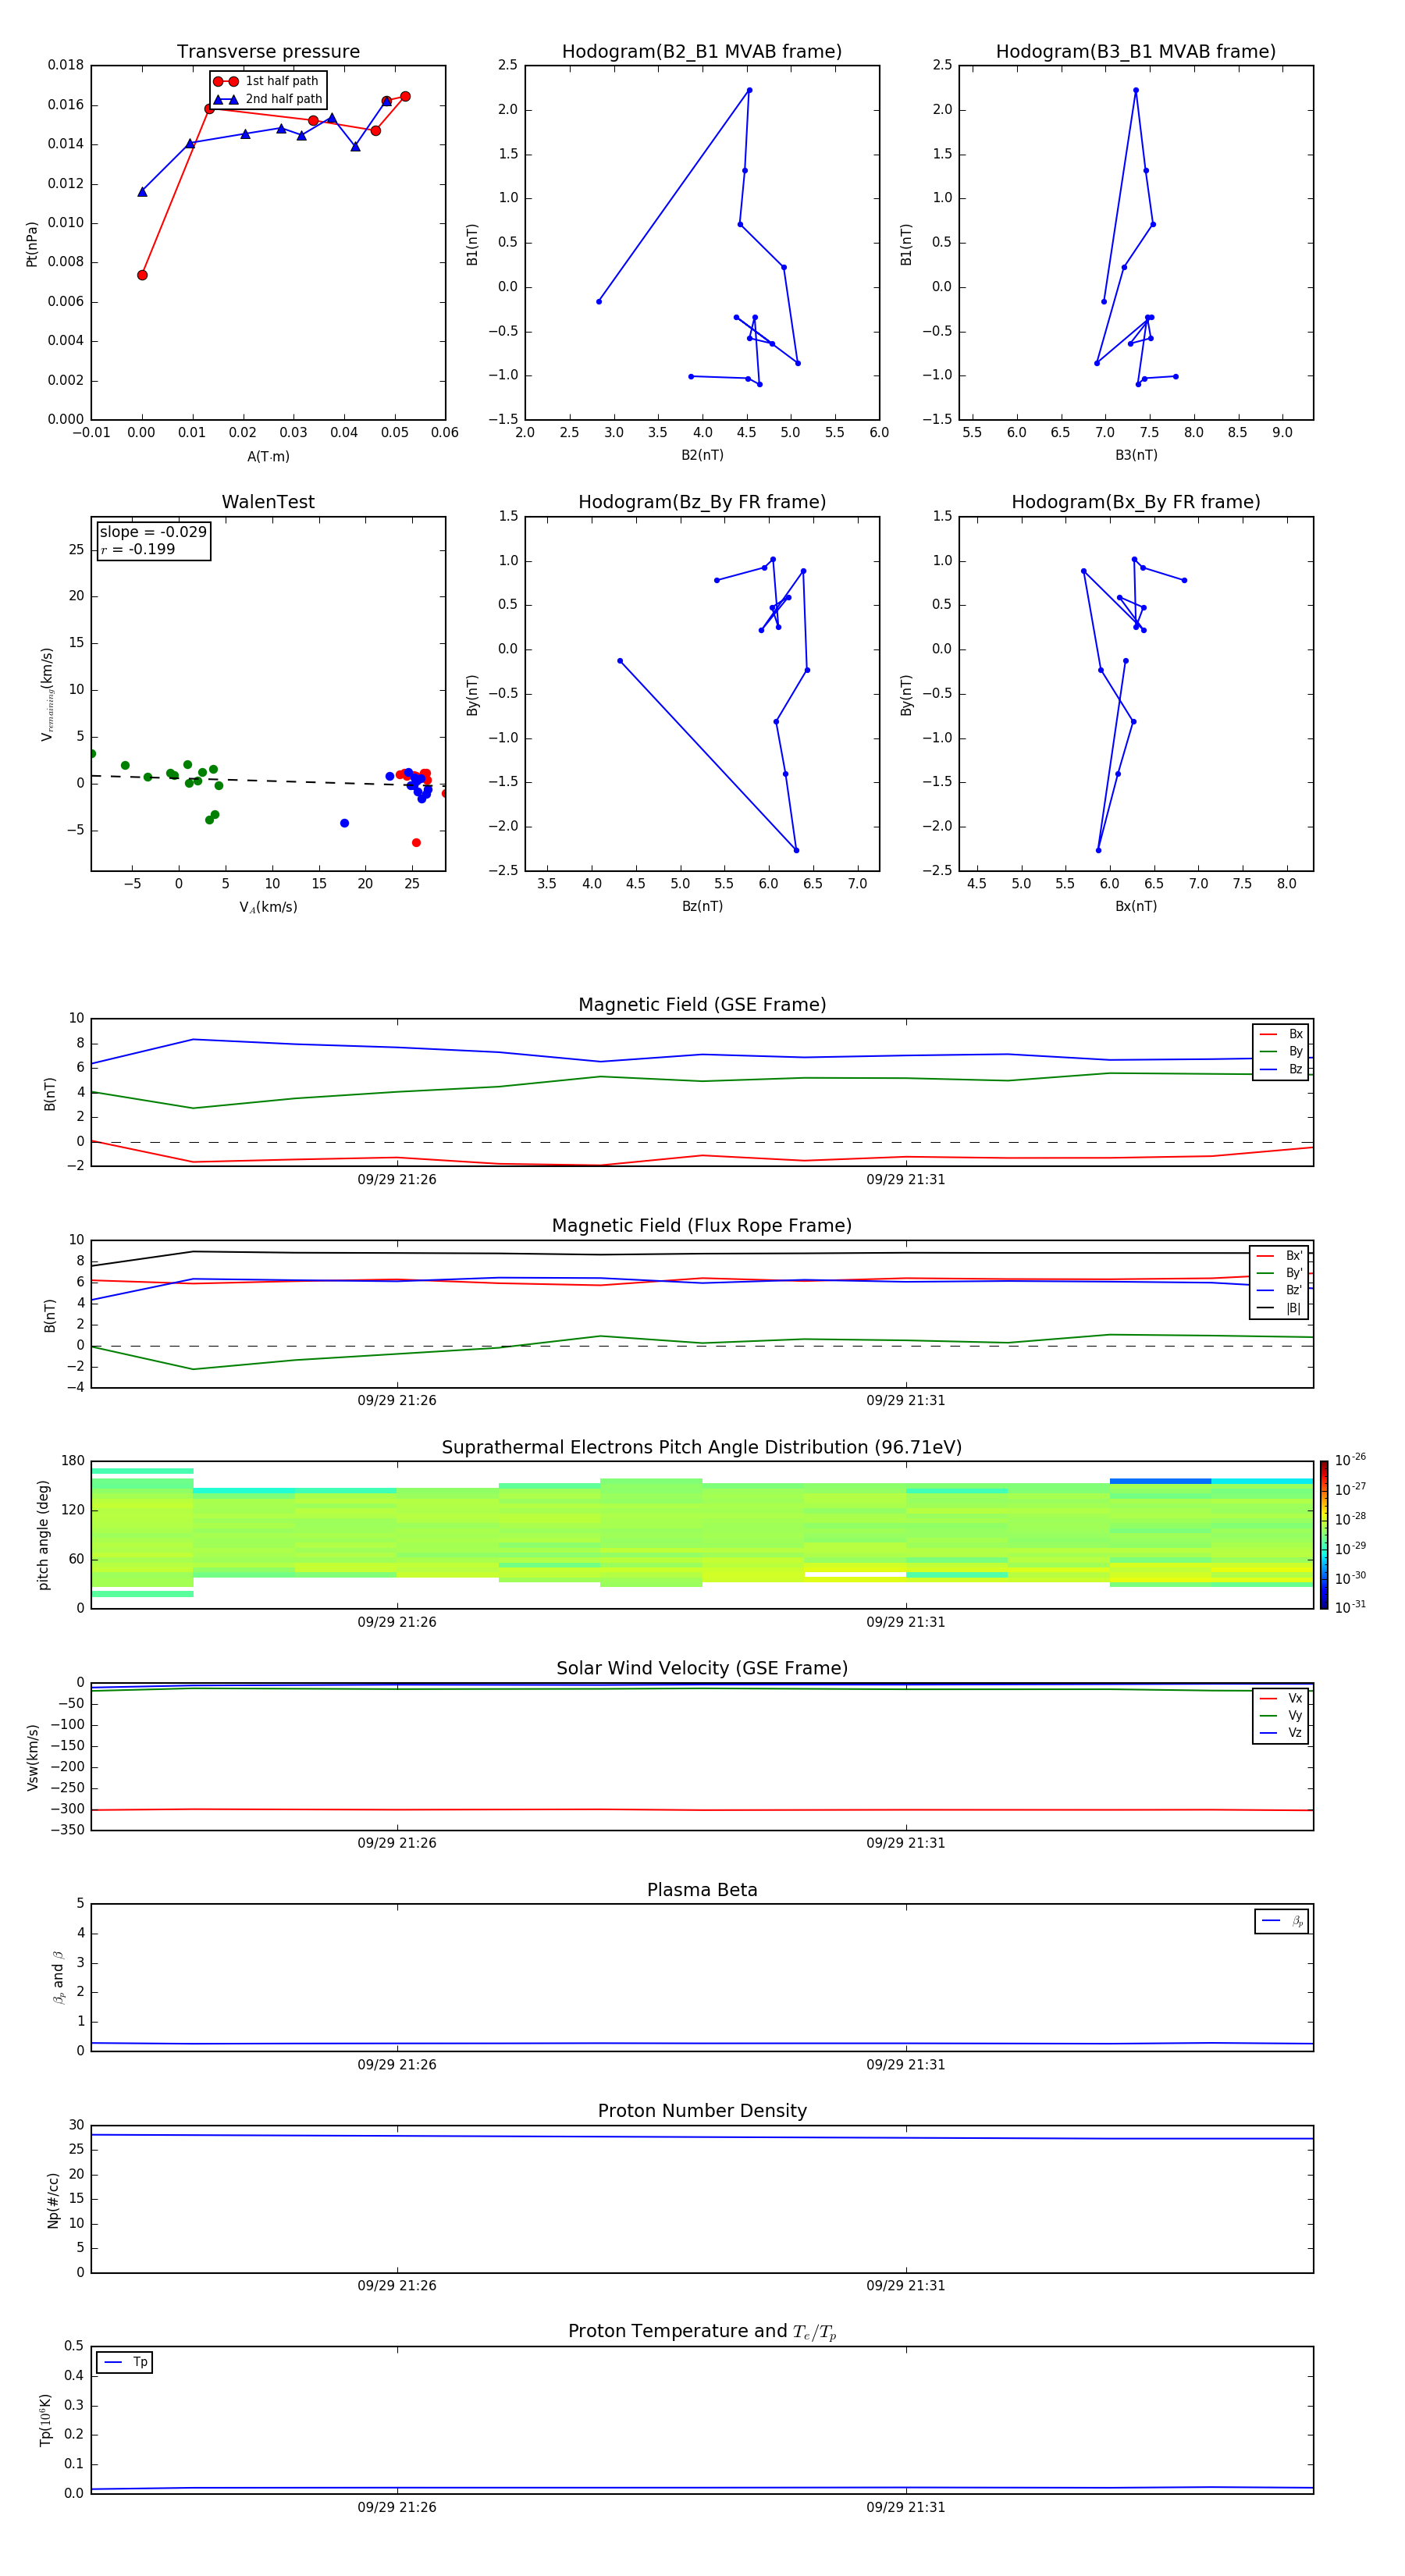Click the "Hodogram(Bx_By FR frame)" title

[1136, 502]
